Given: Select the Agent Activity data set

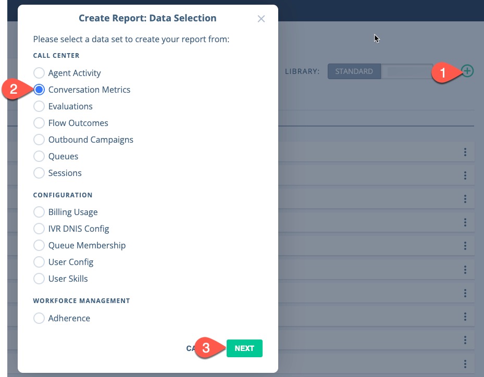Looking at the screenshot, I should [39, 73].
